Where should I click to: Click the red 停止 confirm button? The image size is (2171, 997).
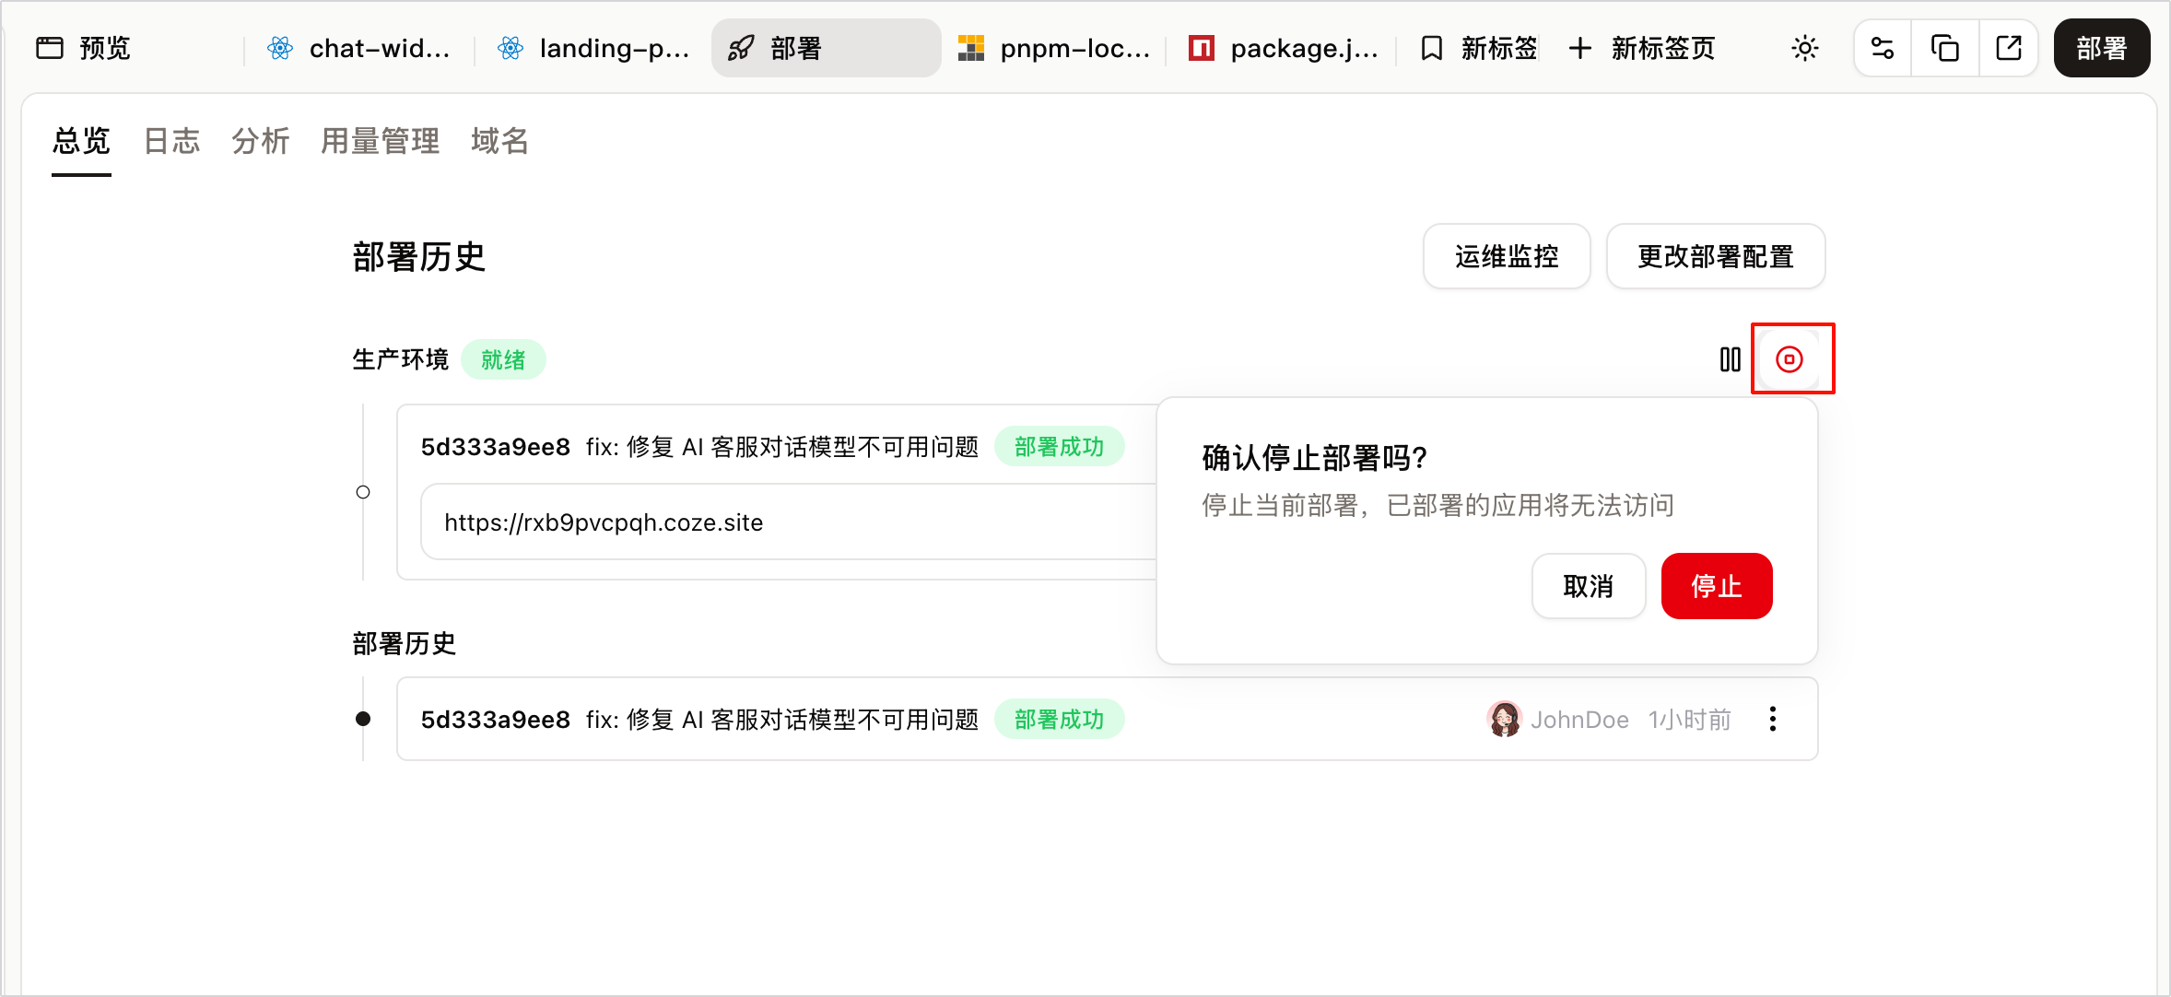1717,586
